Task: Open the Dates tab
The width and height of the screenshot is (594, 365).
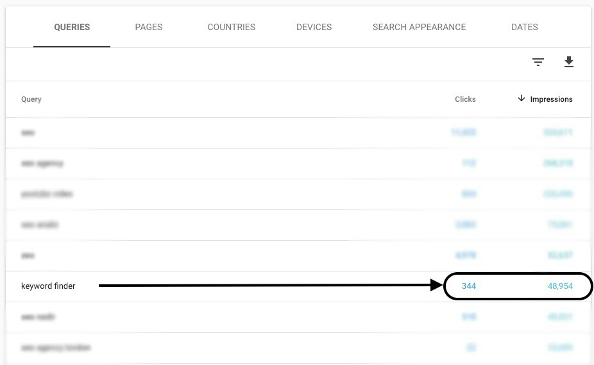Action: 524,27
